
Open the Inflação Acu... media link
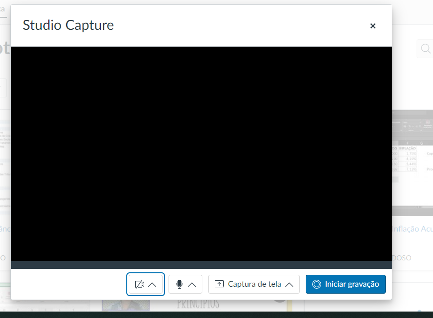coord(412,229)
